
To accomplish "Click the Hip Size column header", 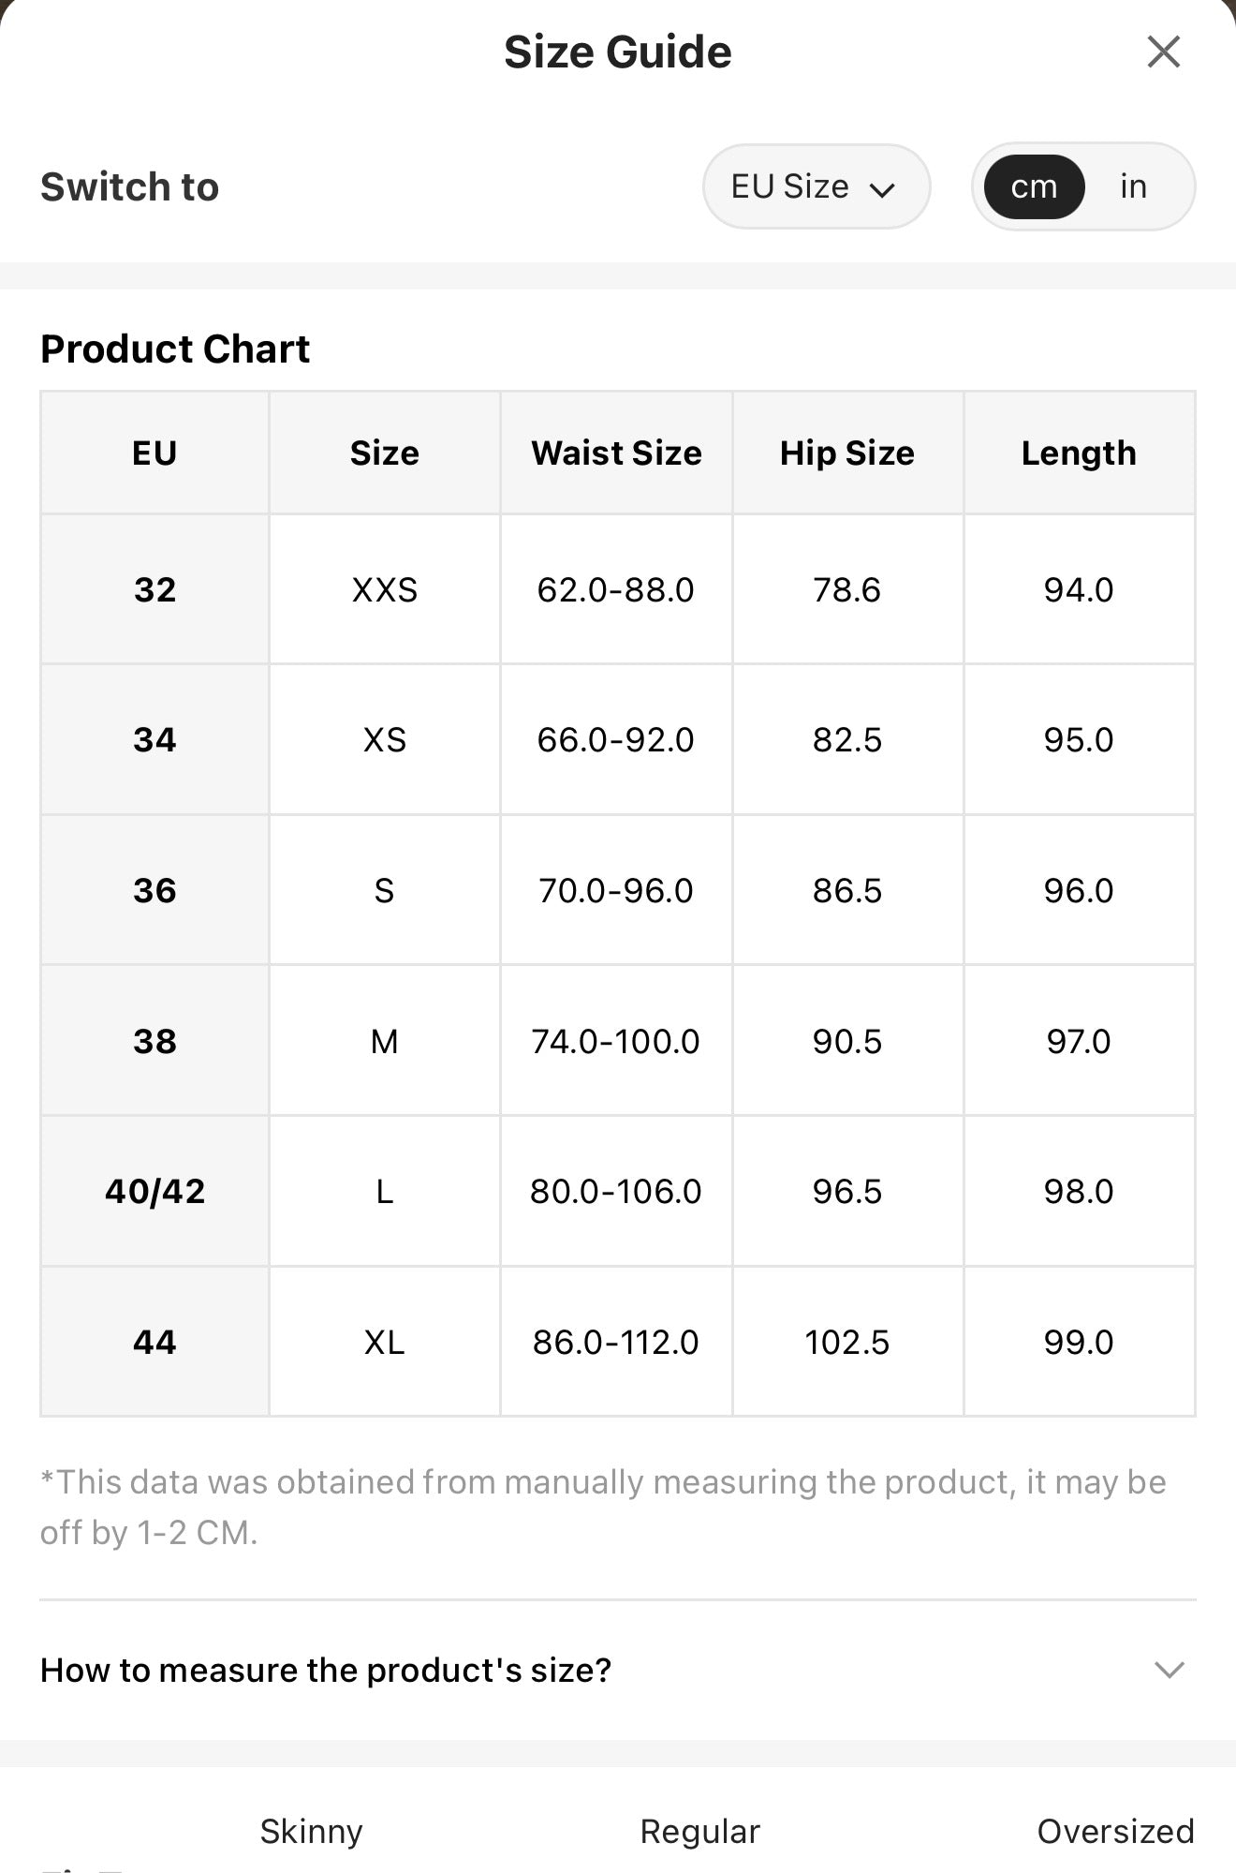I will pyautogui.click(x=847, y=453).
